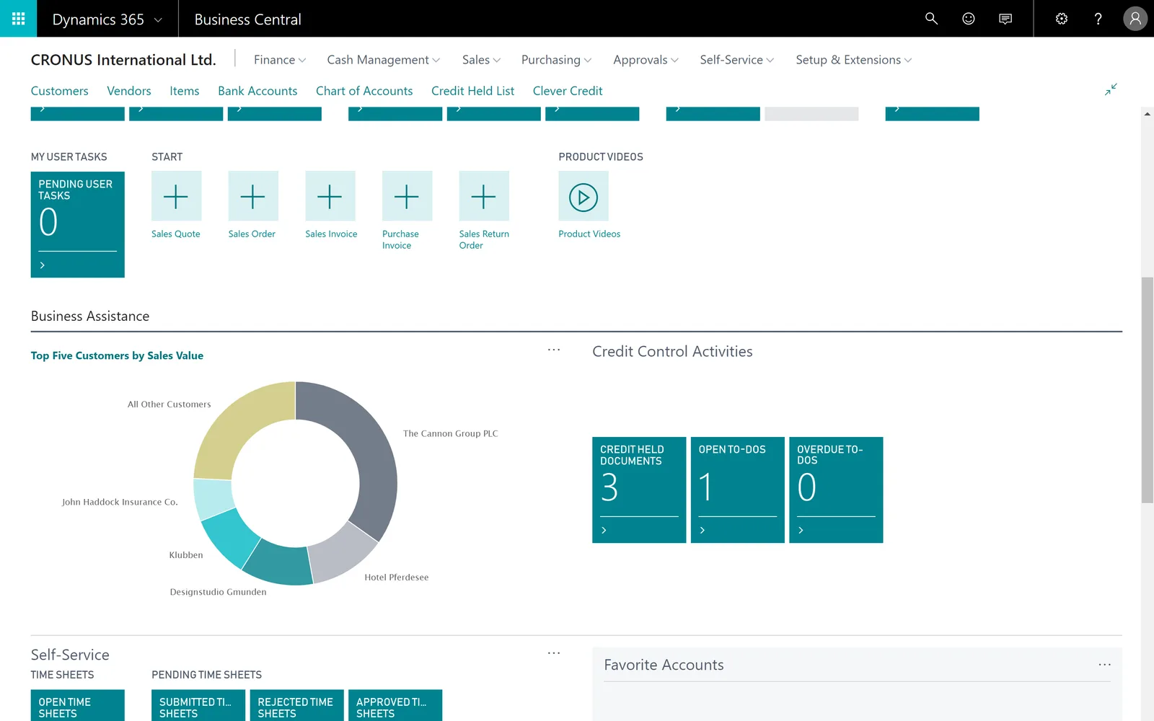Screen dimensions: 1154x721
Task: Click the vertical page scrollbar thumb
Action: click(x=1148, y=390)
